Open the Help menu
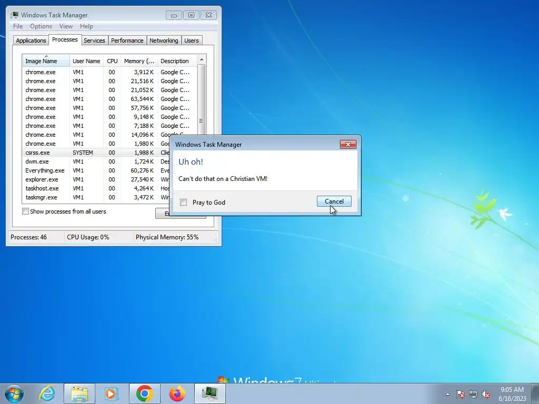Screen dimensions: 539x404 [86, 26]
